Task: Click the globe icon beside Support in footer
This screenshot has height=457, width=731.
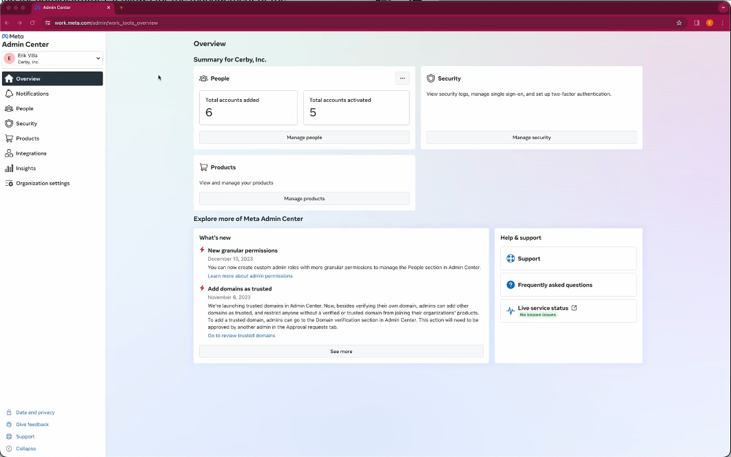Action: click(x=9, y=436)
